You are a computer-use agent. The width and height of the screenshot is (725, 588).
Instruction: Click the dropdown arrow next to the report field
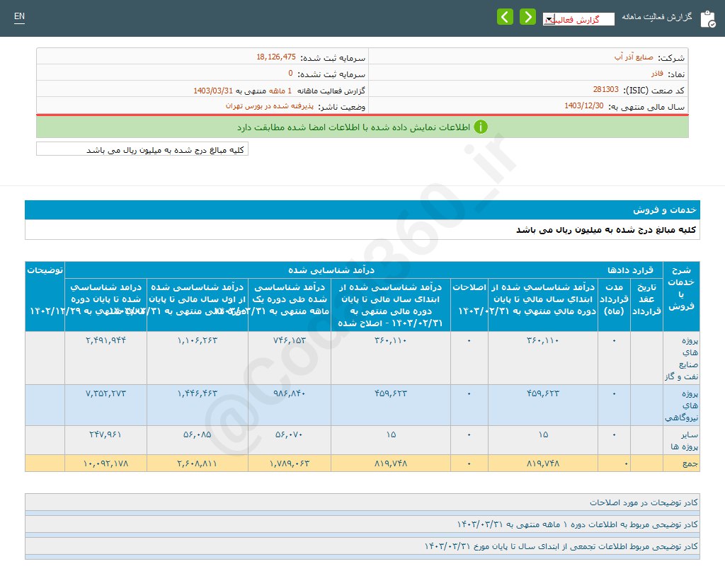(549, 19)
